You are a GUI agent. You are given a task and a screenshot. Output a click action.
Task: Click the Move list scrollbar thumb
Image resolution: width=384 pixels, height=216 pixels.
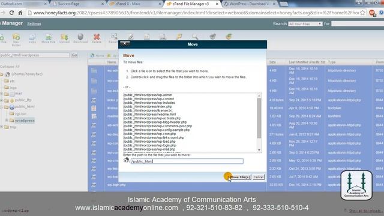(259, 118)
